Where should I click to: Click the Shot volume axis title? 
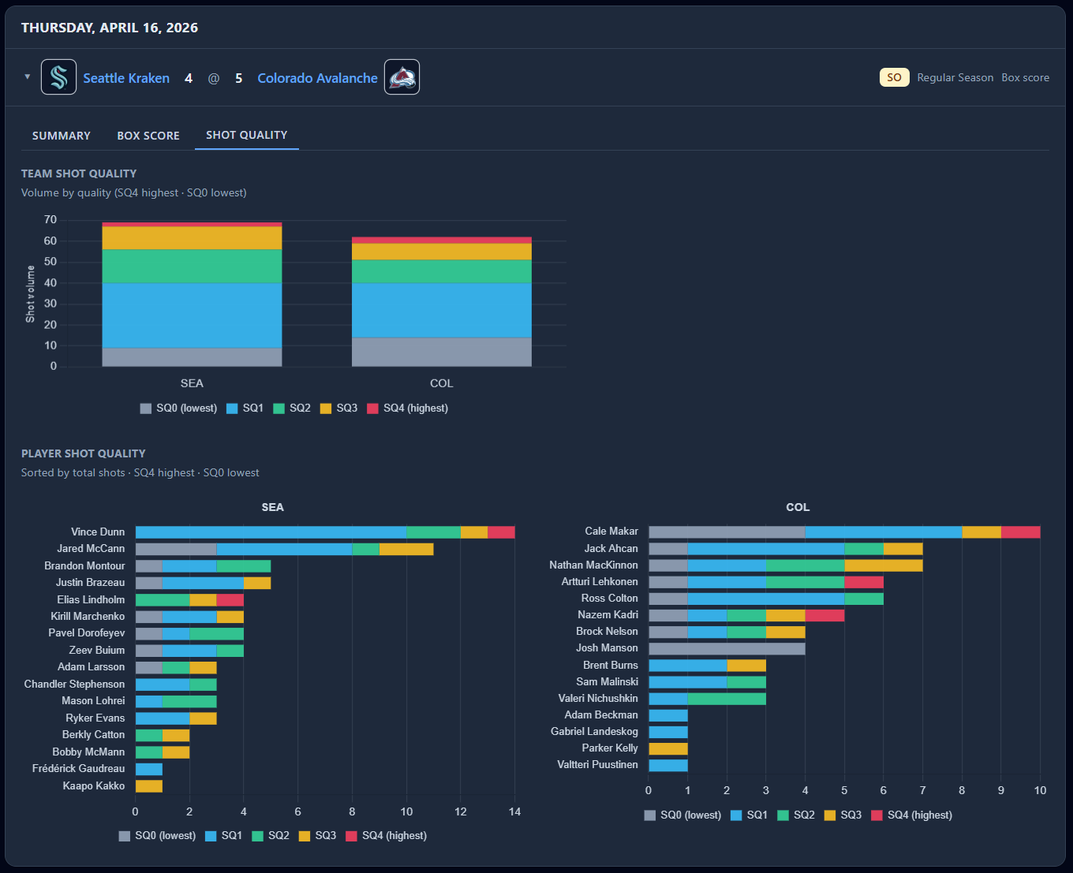pos(31,293)
